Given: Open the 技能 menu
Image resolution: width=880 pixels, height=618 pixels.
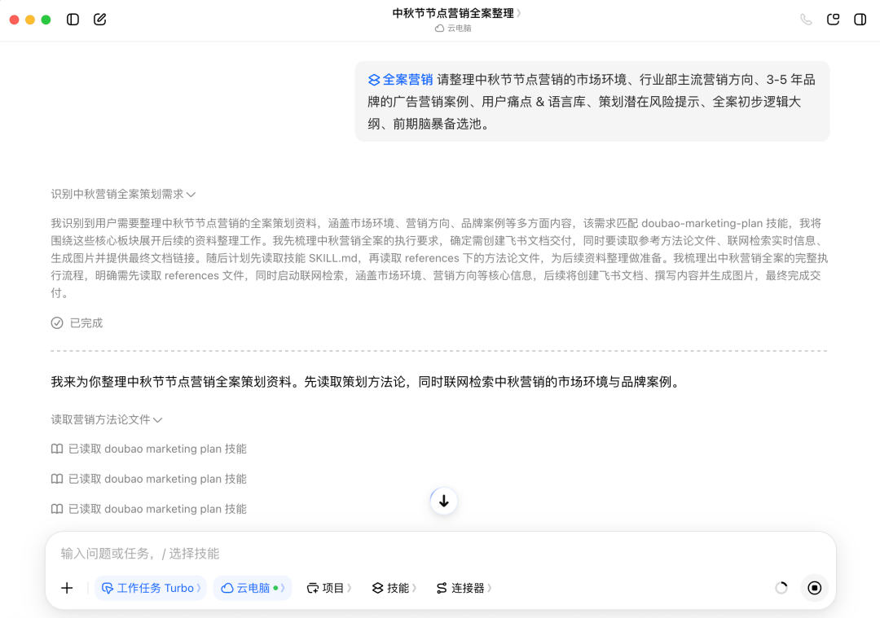Looking at the screenshot, I should pos(394,588).
